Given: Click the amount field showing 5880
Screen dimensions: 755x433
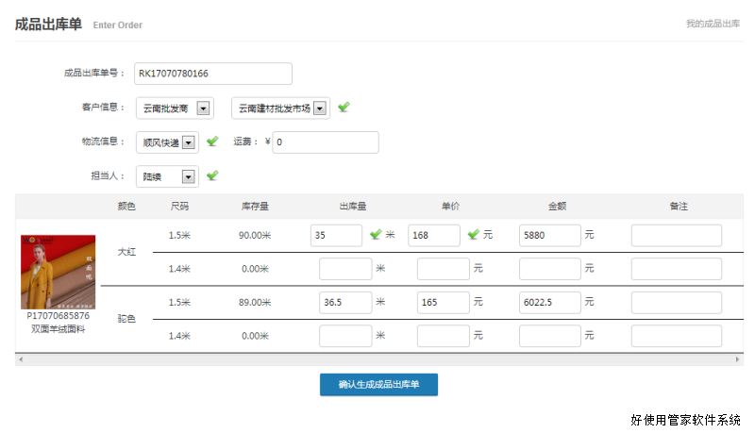Looking at the screenshot, I should pos(549,235).
